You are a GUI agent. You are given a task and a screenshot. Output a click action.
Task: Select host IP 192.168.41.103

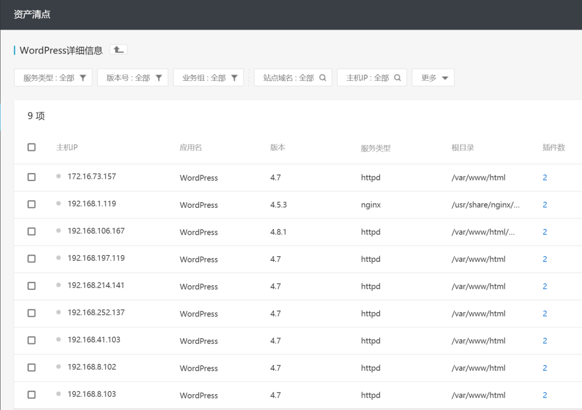point(94,339)
